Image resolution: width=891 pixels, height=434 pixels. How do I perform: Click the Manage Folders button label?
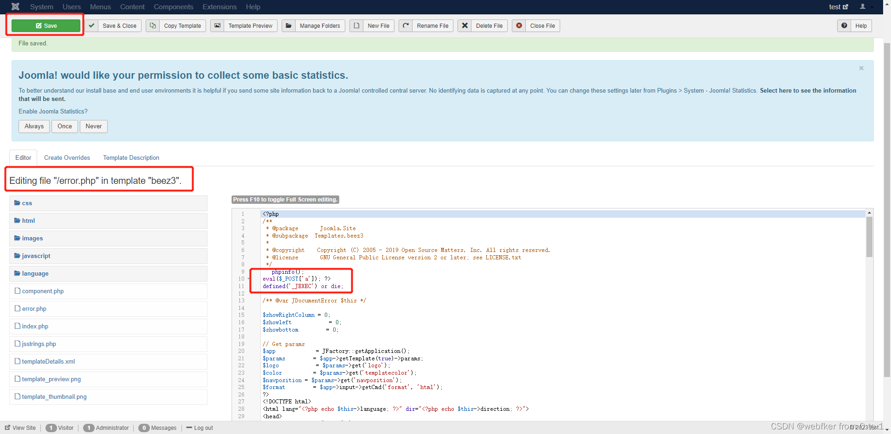pos(320,25)
